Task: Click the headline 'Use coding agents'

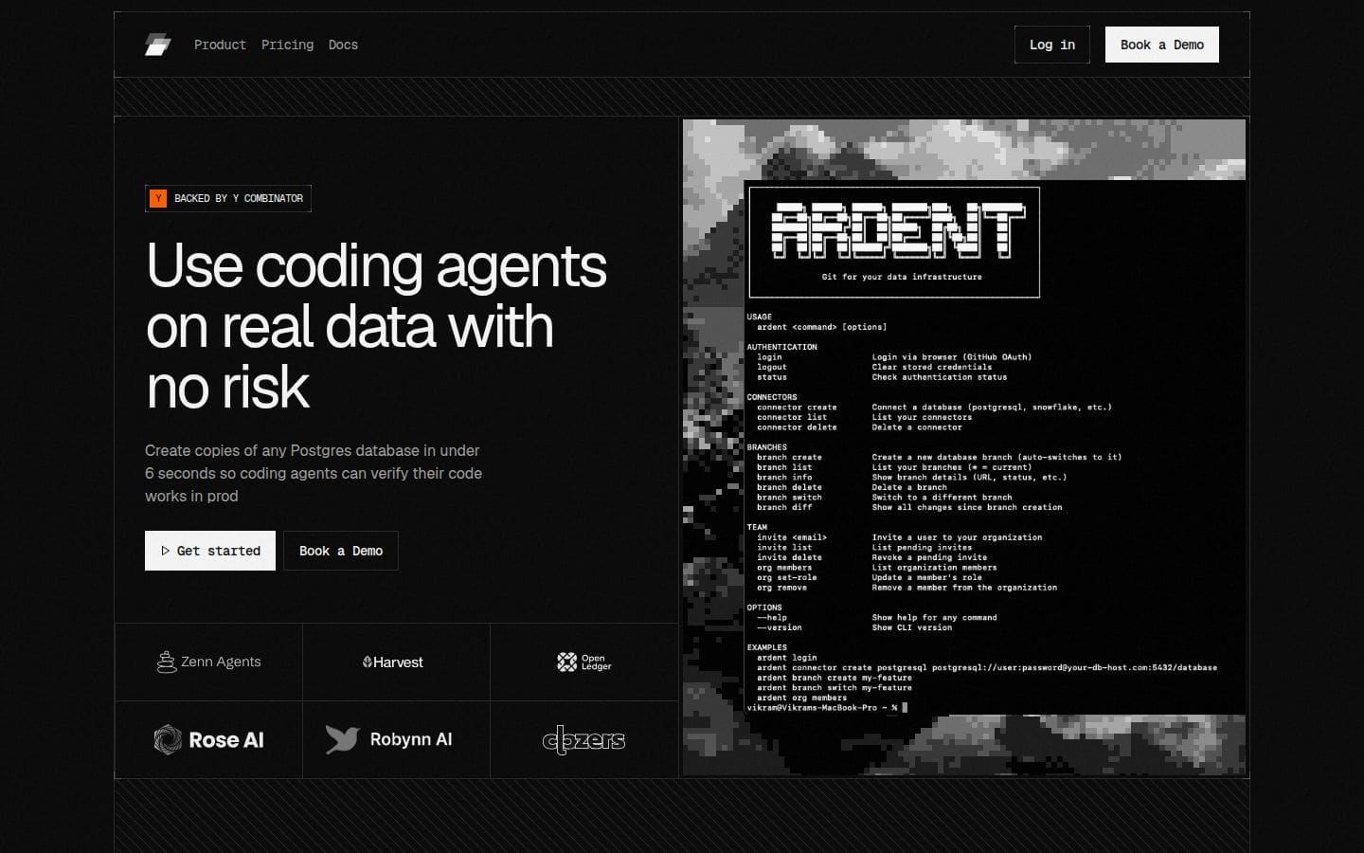Action: click(x=376, y=265)
